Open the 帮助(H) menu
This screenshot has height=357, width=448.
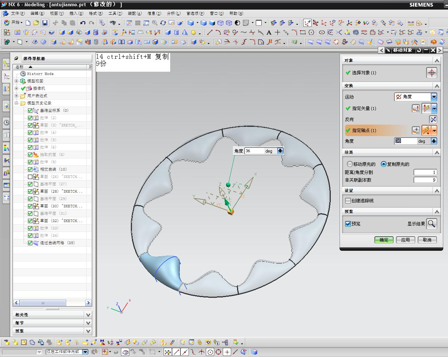pos(236,13)
